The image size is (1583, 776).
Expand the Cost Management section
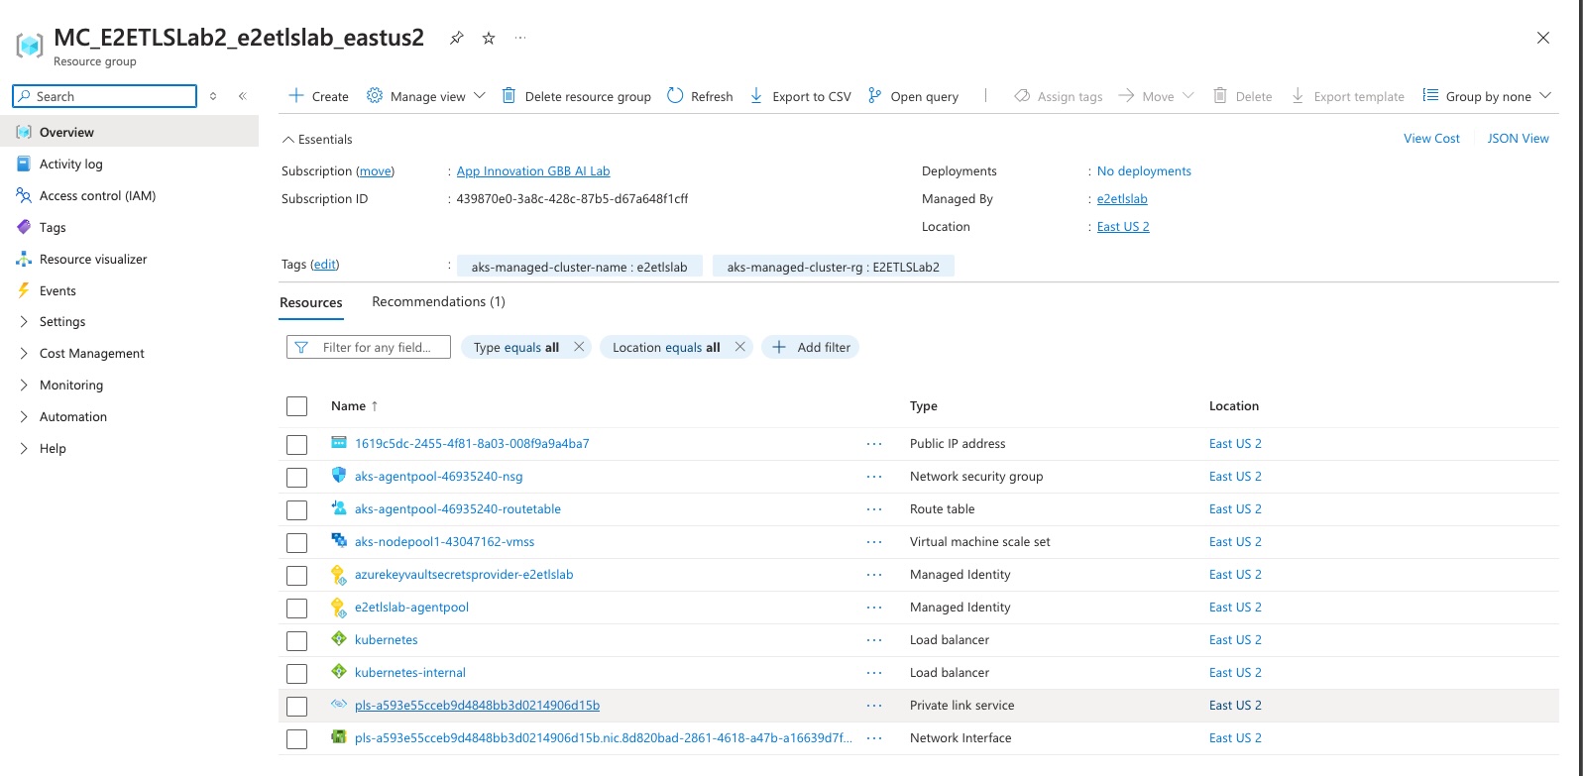click(91, 354)
